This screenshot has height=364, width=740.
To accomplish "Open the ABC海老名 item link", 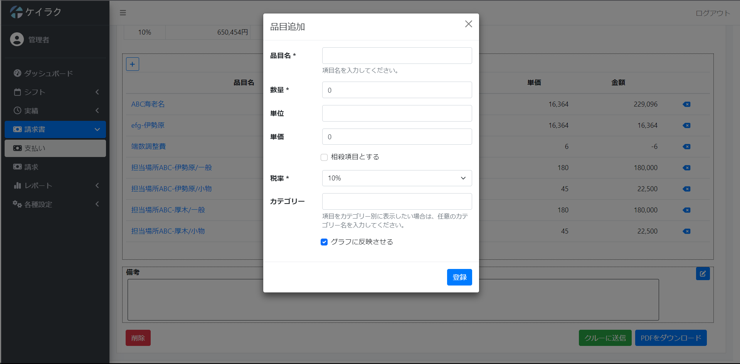I will 148,104.
